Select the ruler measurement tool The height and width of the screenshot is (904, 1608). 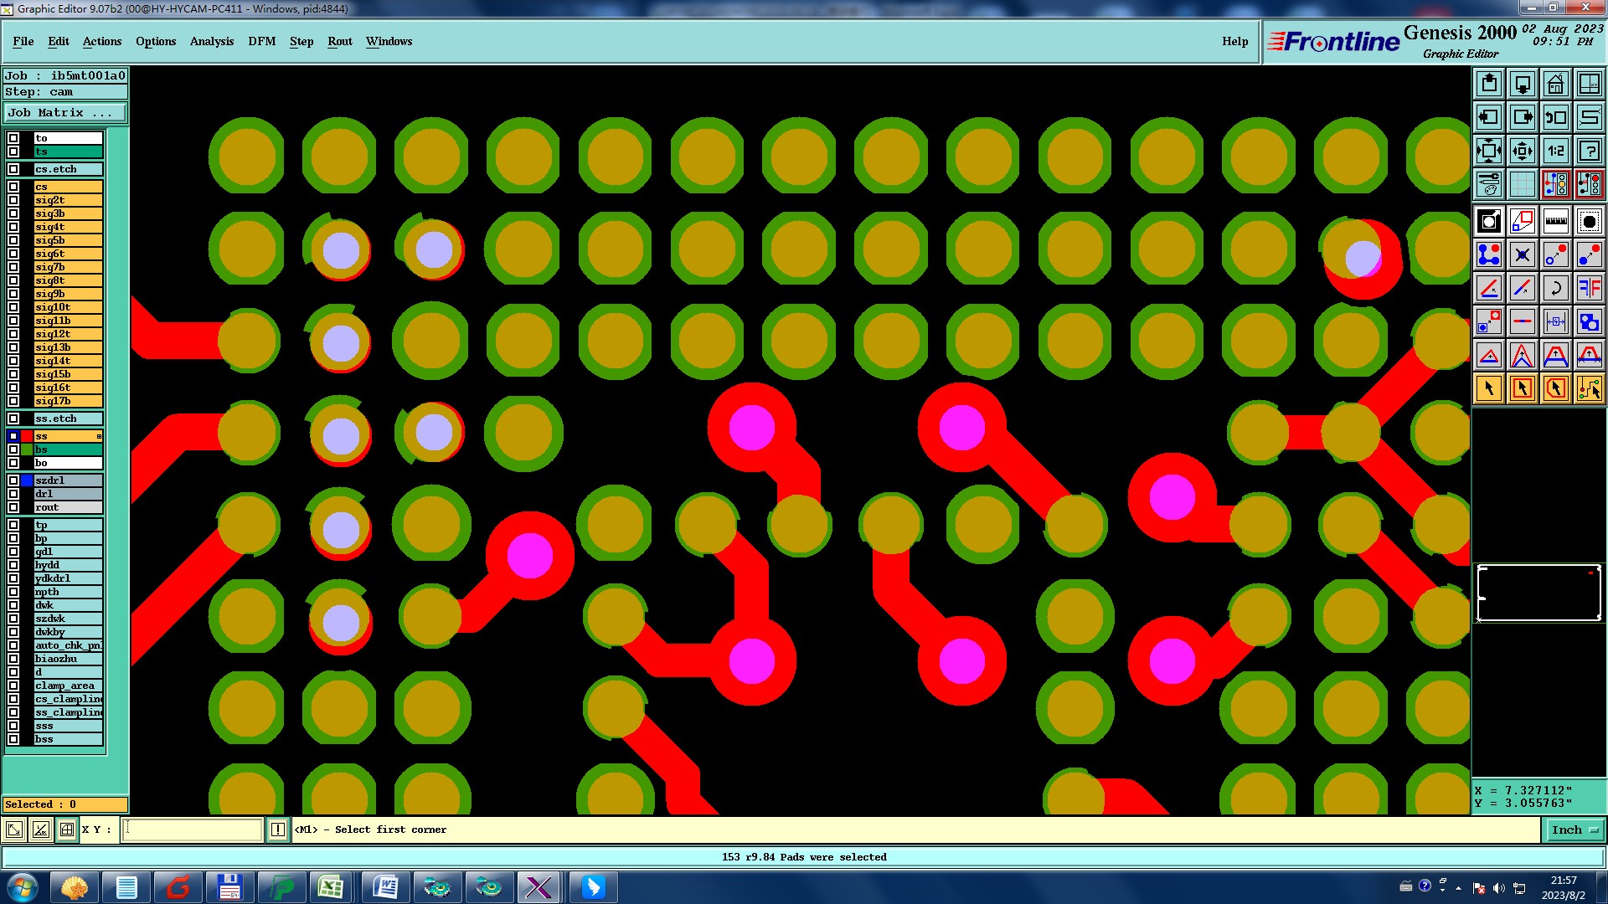[1555, 221]
